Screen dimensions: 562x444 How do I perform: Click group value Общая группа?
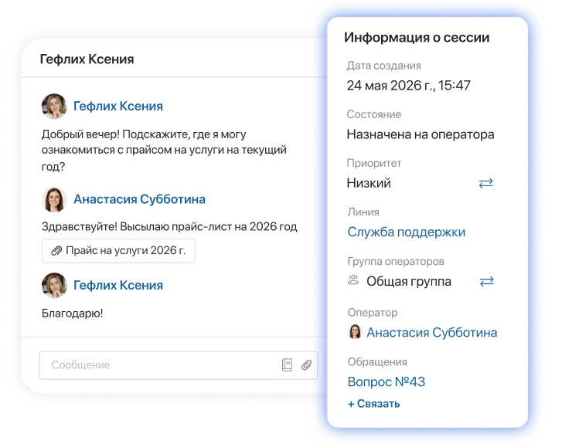(409, 281)
